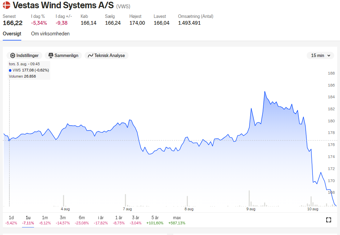Open the Sammenlign comparison tool

coord(63,56)
